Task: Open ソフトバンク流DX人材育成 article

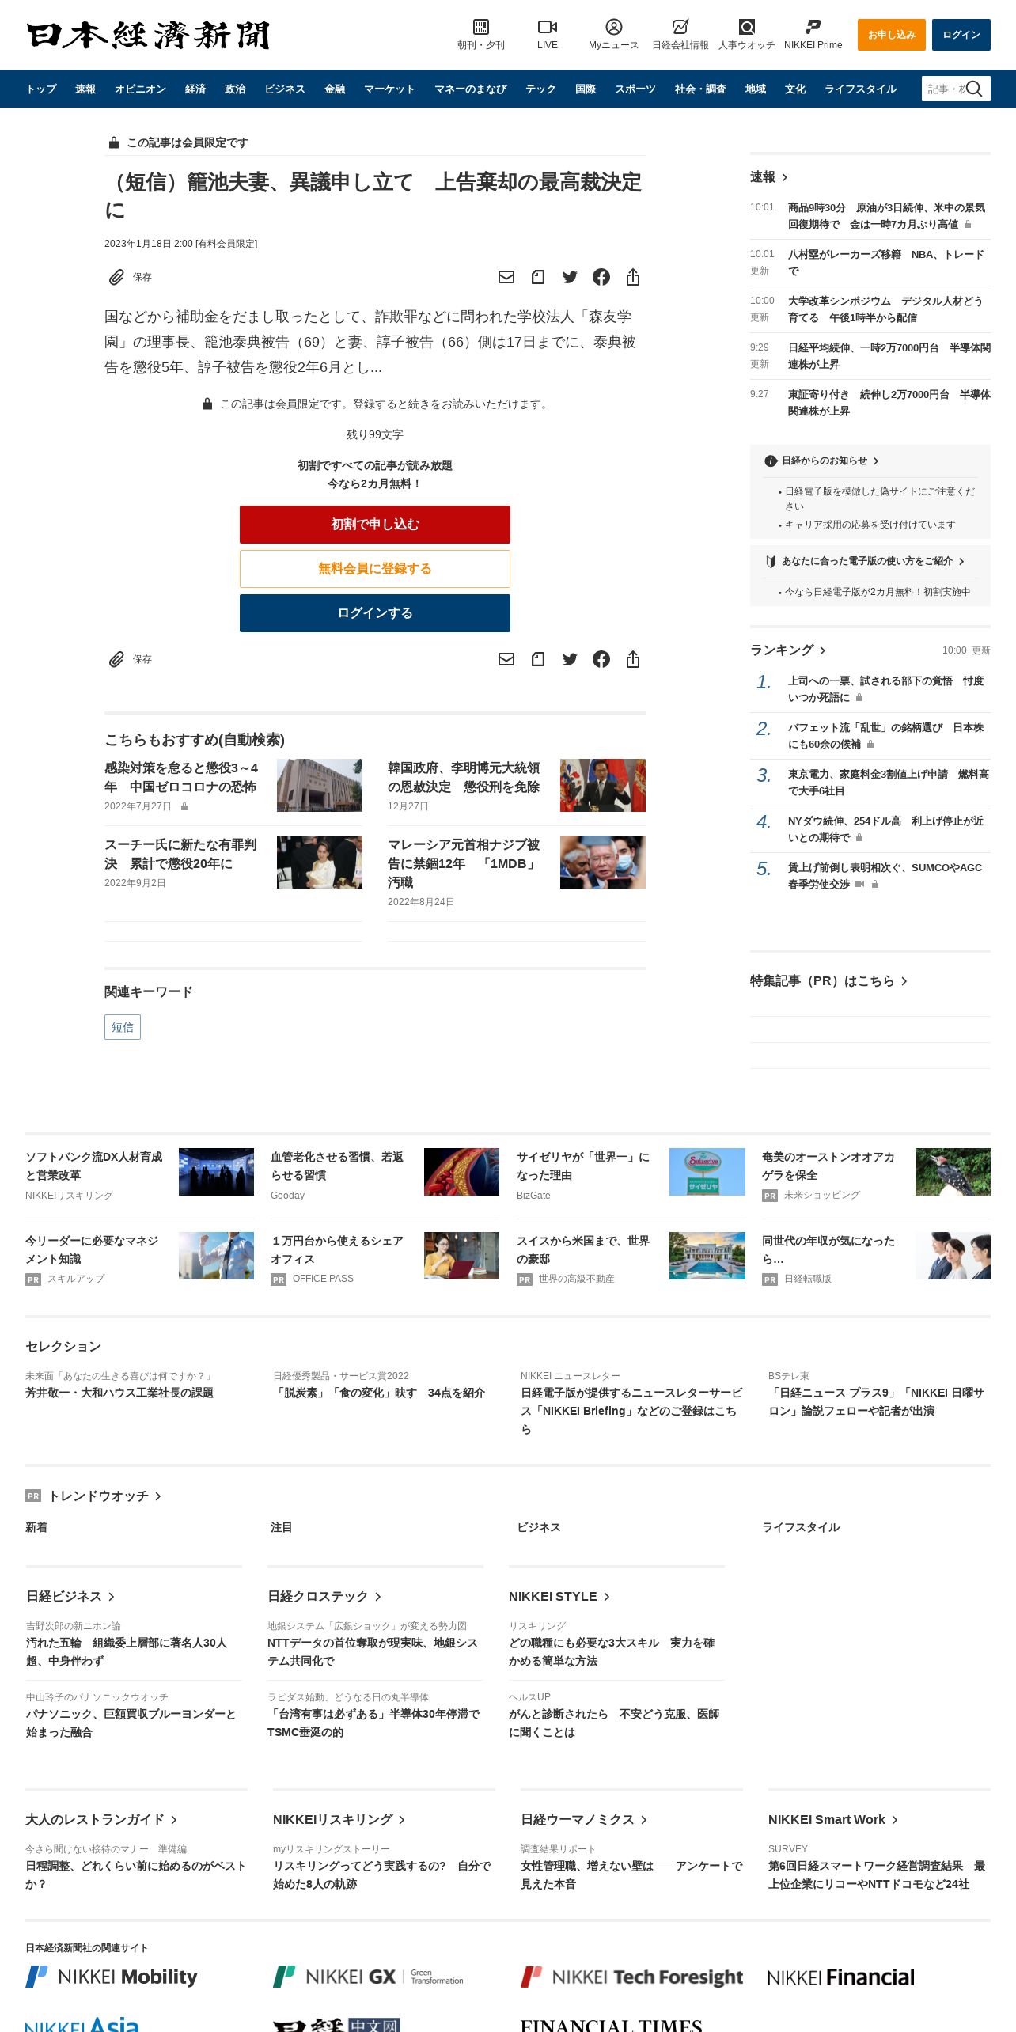Action: [93, 1166]
